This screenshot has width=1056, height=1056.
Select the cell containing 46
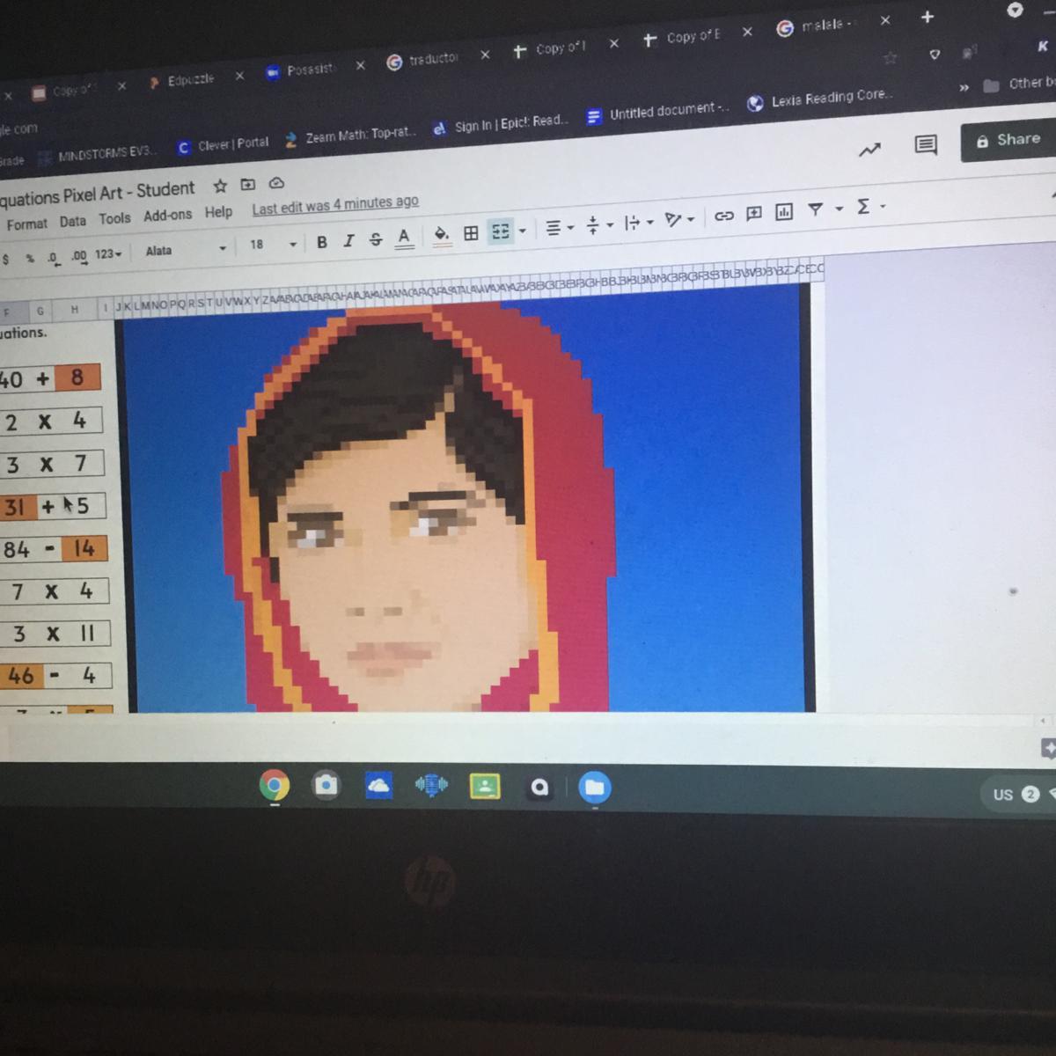(20, 676)
